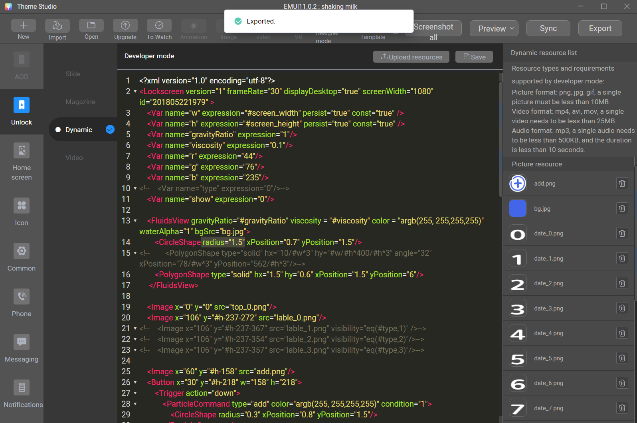This screenshot has height=423, width=637.
Task: Select the Dynamic unlock radio option
Action: (x=58, y=130)
